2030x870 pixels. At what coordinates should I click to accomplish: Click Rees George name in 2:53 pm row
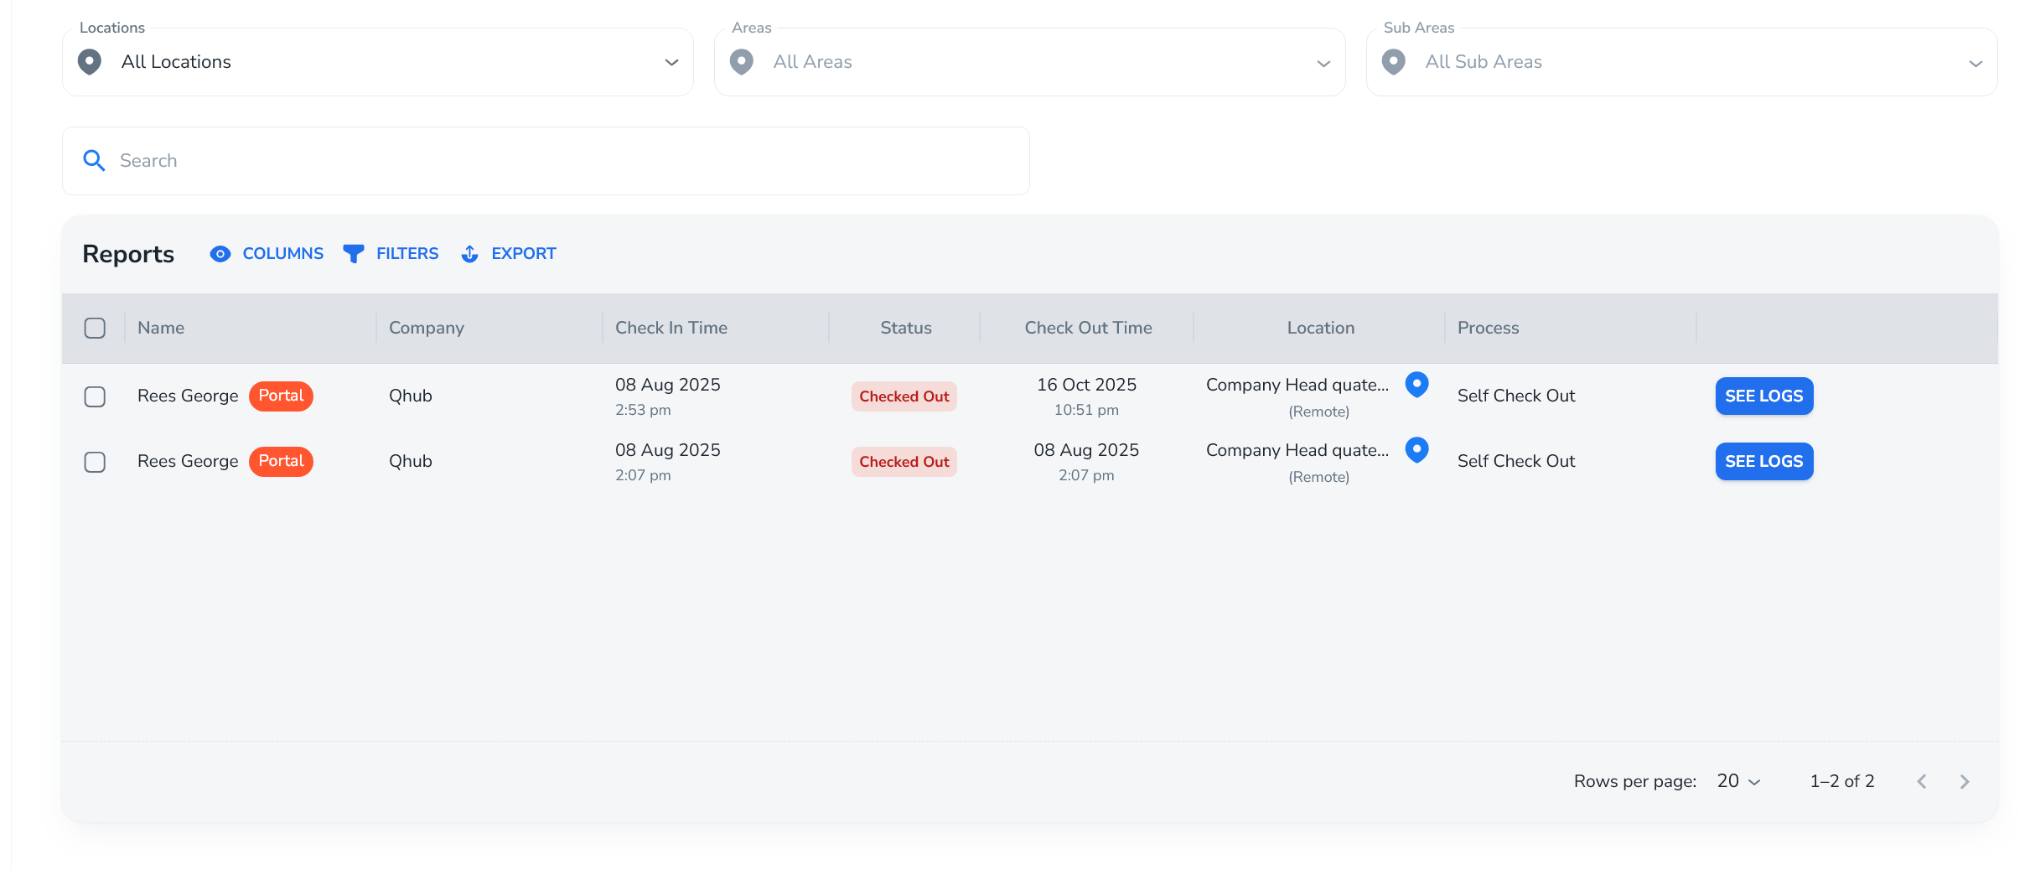(x=188, y=396)
